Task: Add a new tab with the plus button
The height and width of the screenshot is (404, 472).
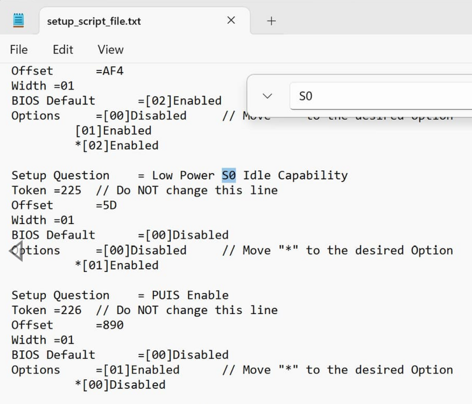Action: (x=271, y=21)
